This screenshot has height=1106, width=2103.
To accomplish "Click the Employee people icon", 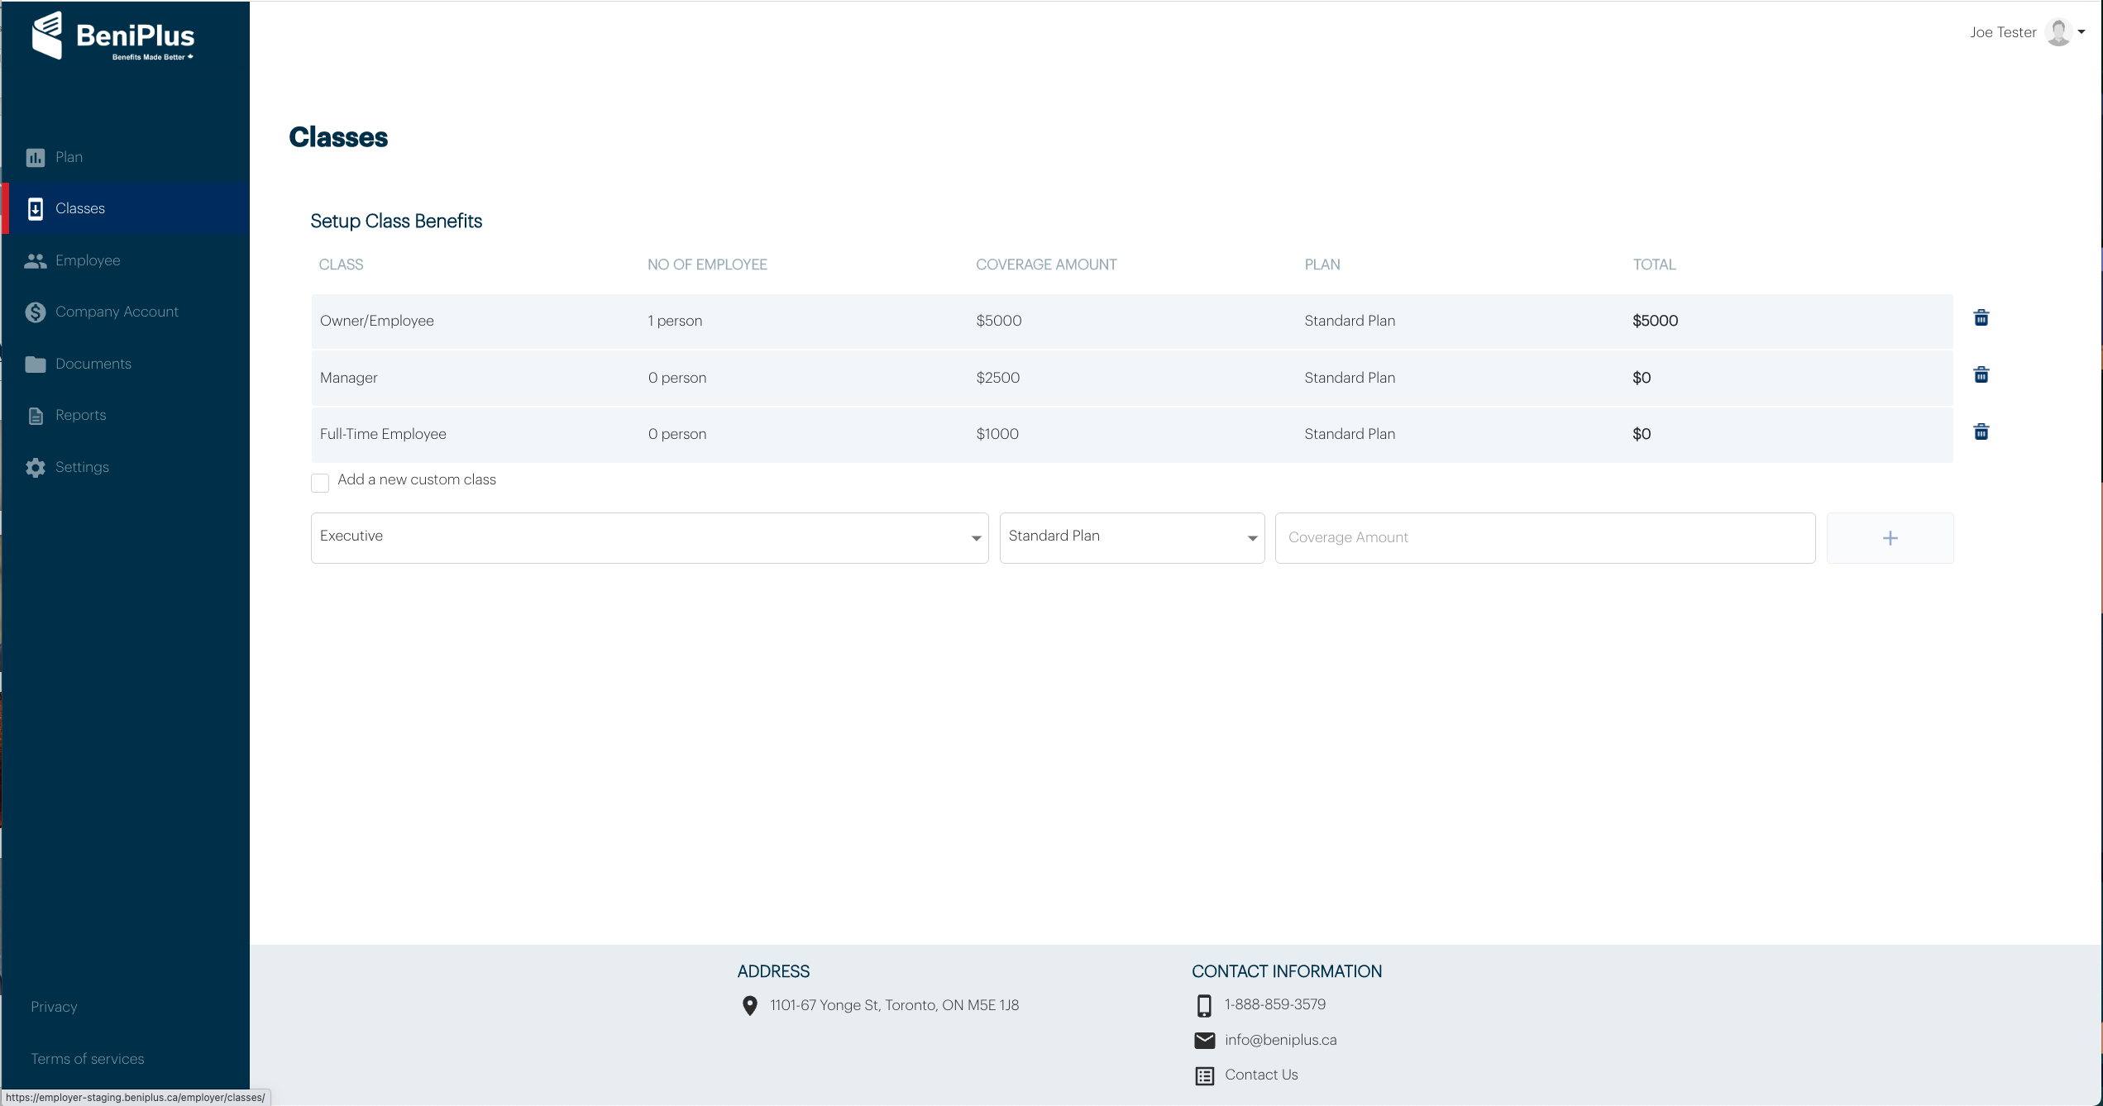I will tap(36, 261).
